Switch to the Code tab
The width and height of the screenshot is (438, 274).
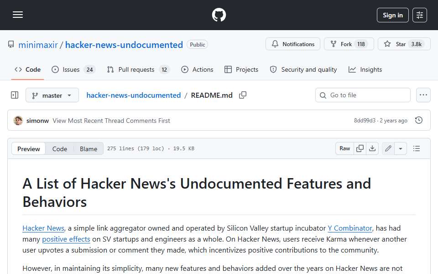pyautogui.click(x=27, y=69)
